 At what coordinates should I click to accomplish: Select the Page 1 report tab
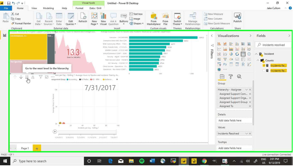point(25,148)
